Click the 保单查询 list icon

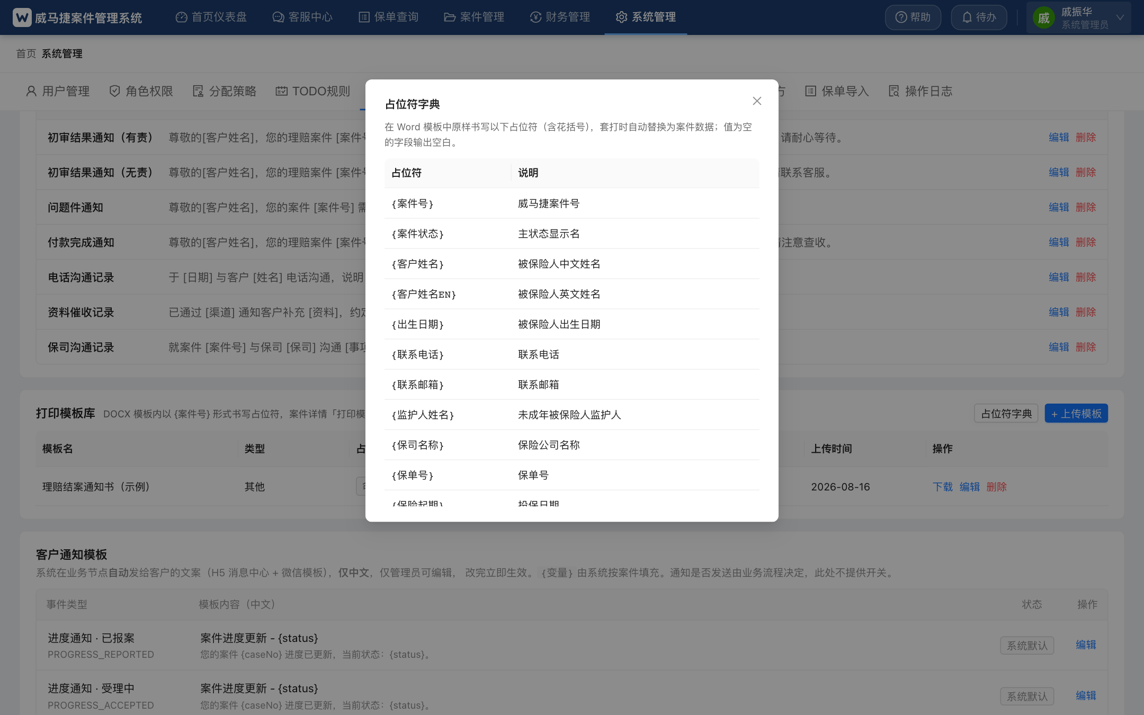point(364,17)
